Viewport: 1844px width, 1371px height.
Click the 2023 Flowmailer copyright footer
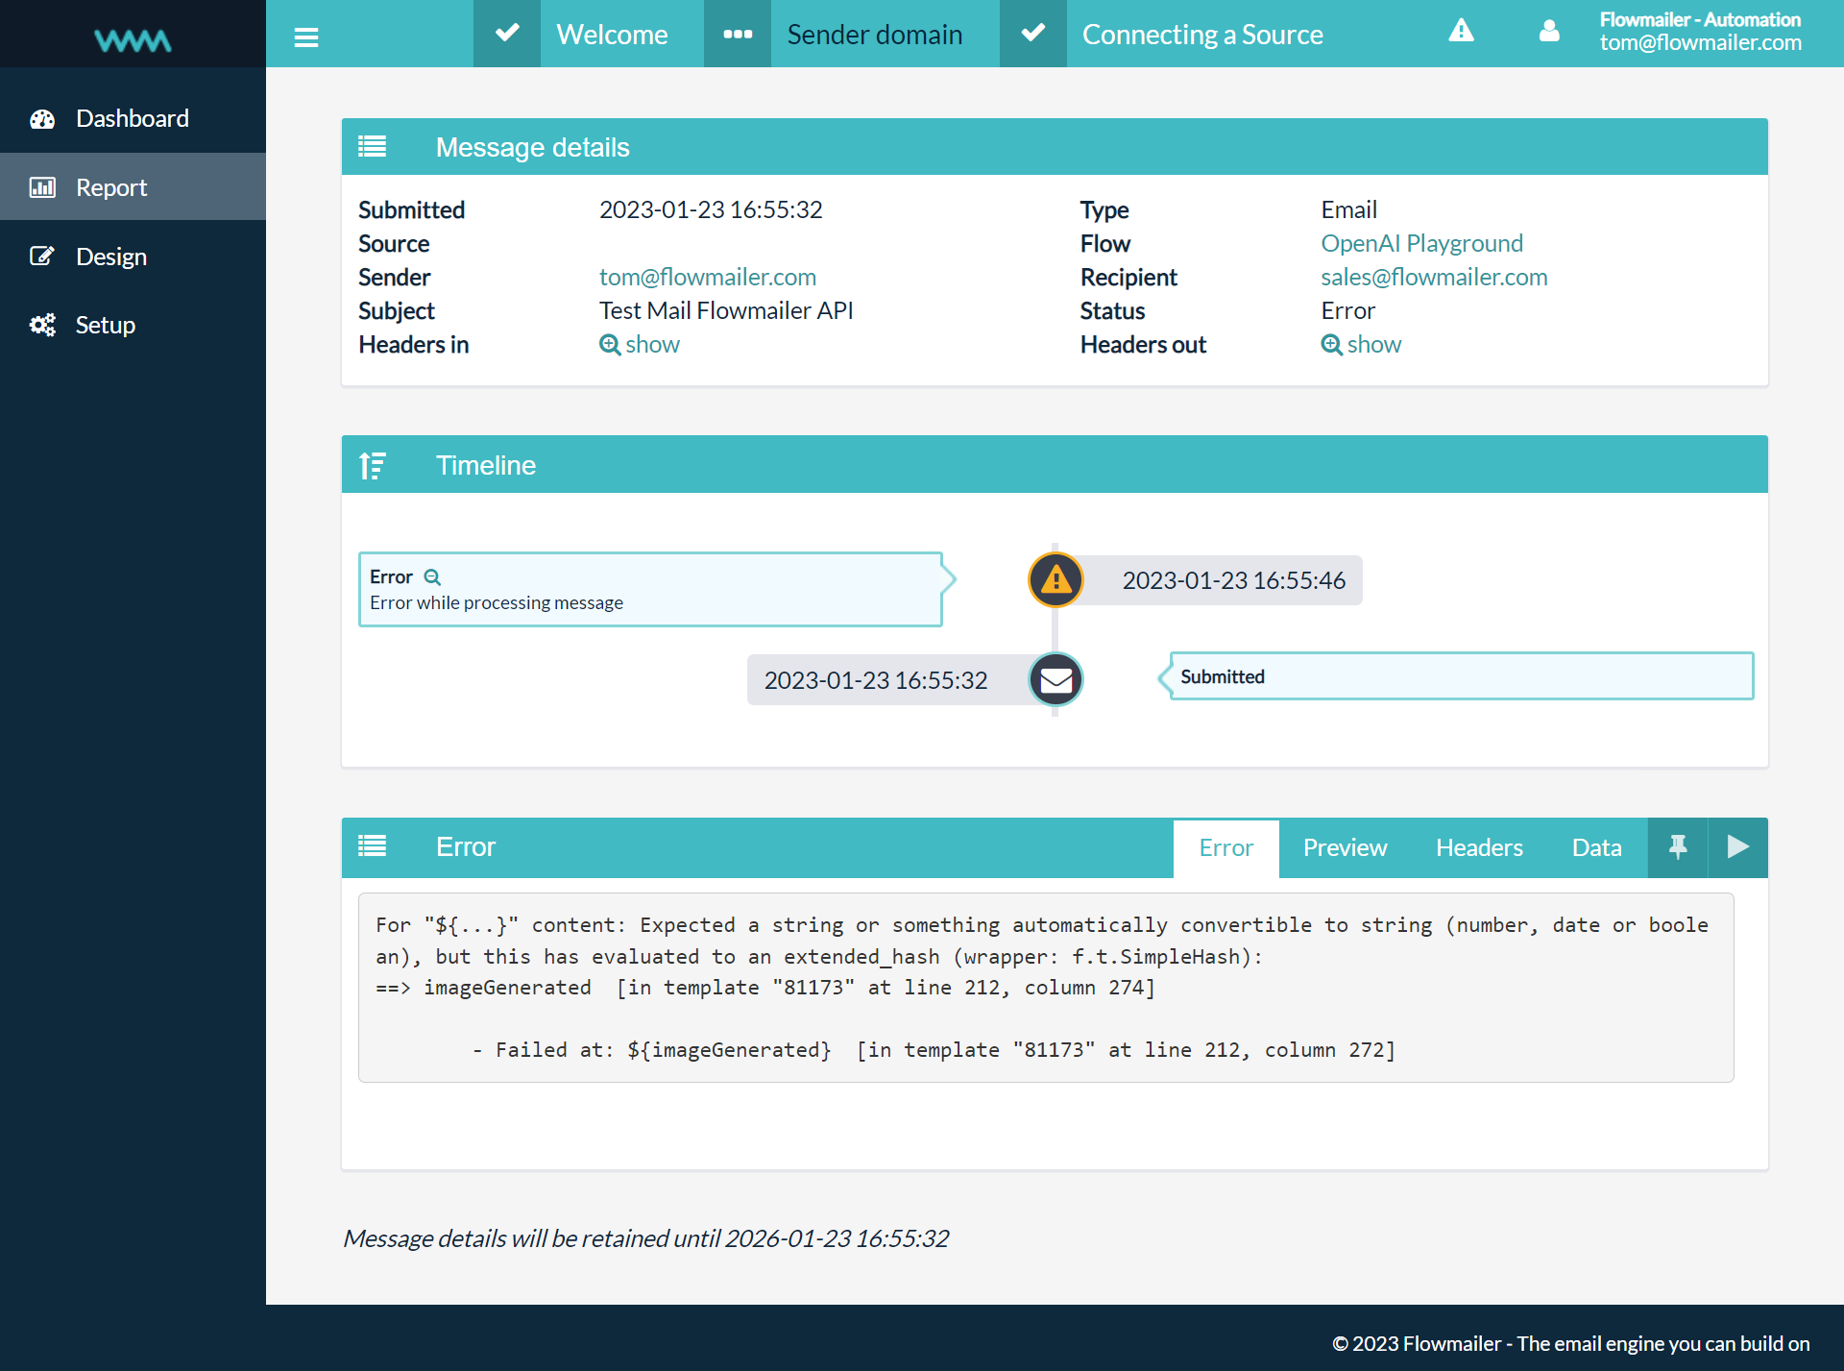1570,1344
